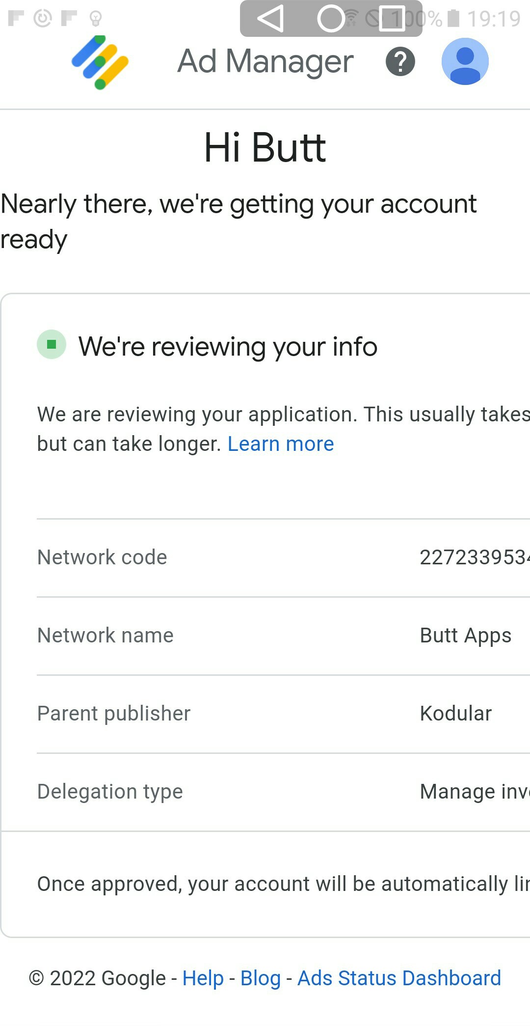Click the green review status indicator
The image size is (530, 1026).
(x=52, y=344)
